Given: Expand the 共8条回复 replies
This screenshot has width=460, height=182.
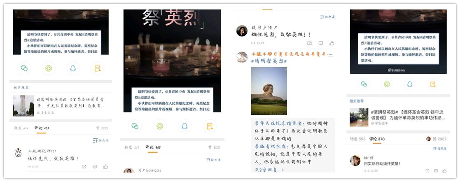Looking at the screenshot, I should tap(269, 170).
